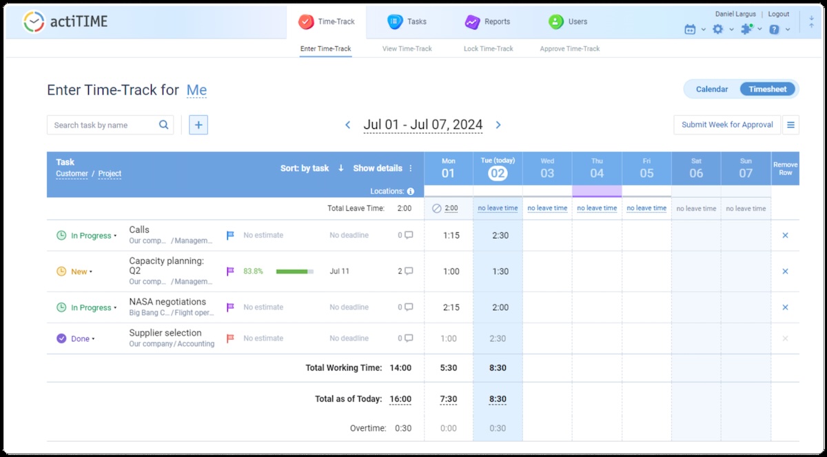
Task: Open comments icon for Capacity planning: Q2
Action: (409, 271)
